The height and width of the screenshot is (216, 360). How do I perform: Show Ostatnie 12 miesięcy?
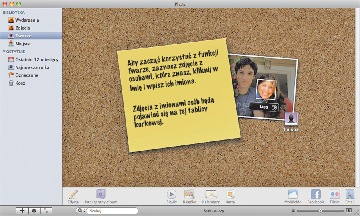[36, 59]
